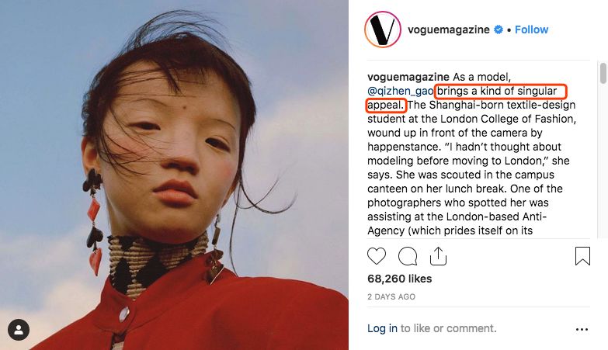Image resolution: width=608 pixels, height=350 pixels.
Task: Click caption scrollbar thumb
Action: point(603,73)
